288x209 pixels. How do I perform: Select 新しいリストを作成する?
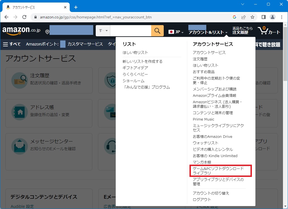pos(142,61)
